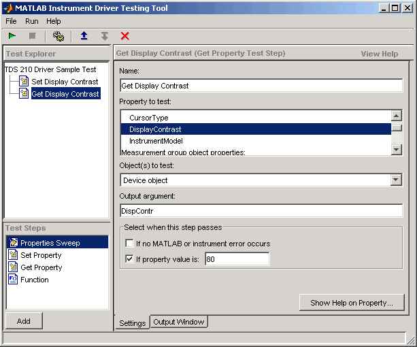Screen dimensions: 417x347
Task: Click the Get Property step icon
Action: 14,267
